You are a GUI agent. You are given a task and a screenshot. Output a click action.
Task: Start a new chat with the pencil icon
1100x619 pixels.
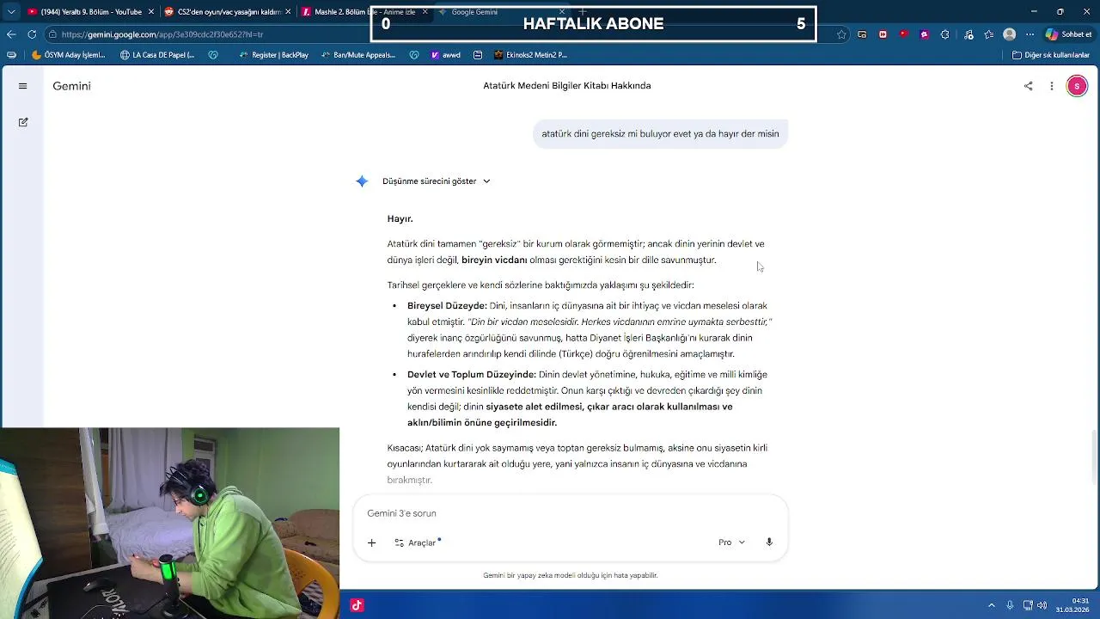tap(23, 122)
